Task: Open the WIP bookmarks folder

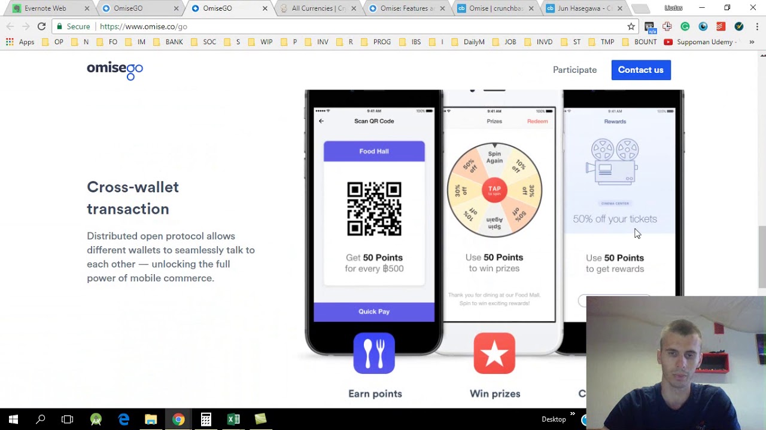Action: (260, 42)
